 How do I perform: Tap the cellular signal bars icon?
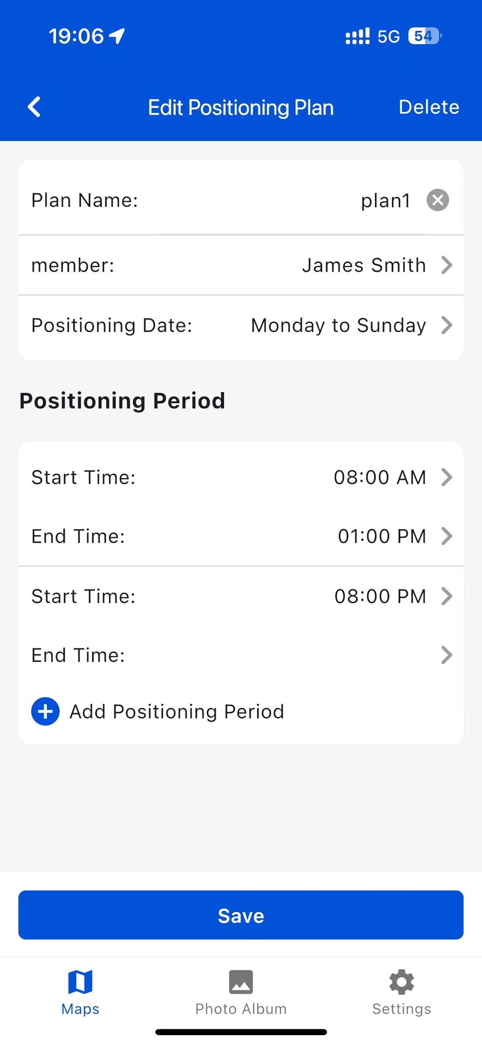357,36
